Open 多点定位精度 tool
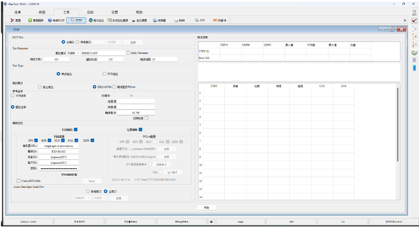This screenshot has width=419, height=228. [x=118, y=20]
